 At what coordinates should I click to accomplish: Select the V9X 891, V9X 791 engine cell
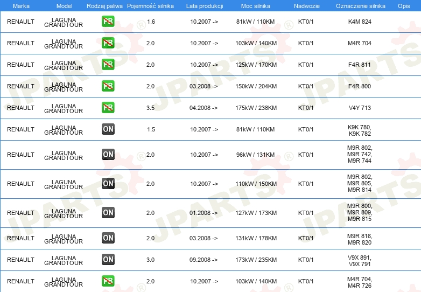(x=360, y=261)
